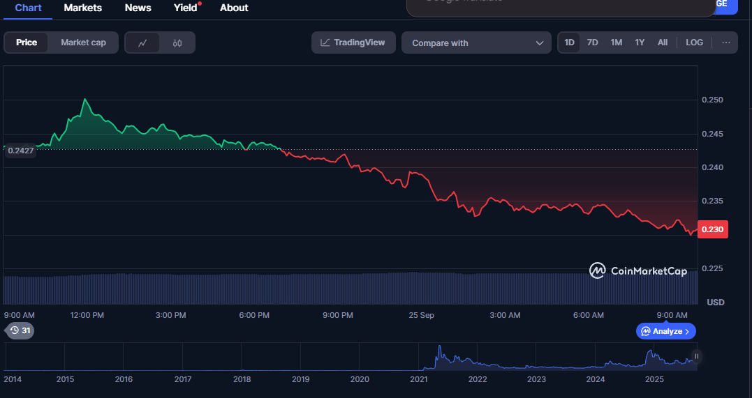This screenshot has height=398, width=752.
Task: Open the three-dot more options menu
Action: [x=726, y=43]
